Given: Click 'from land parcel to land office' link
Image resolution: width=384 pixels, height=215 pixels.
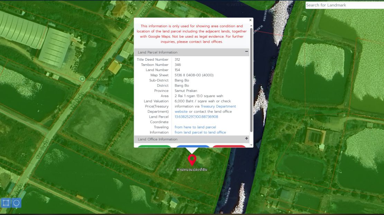Looking at the screenshot, I should [x=200, y=132].
